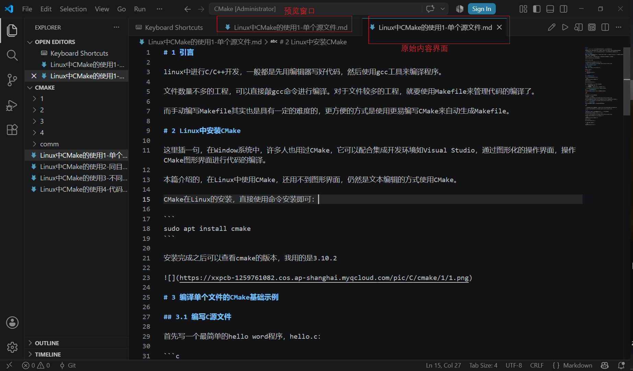This screenshot has width=633, height=371.
Task: Open file Linux中CMake的使用2 in explorer
Action: [x=77, y=167]
